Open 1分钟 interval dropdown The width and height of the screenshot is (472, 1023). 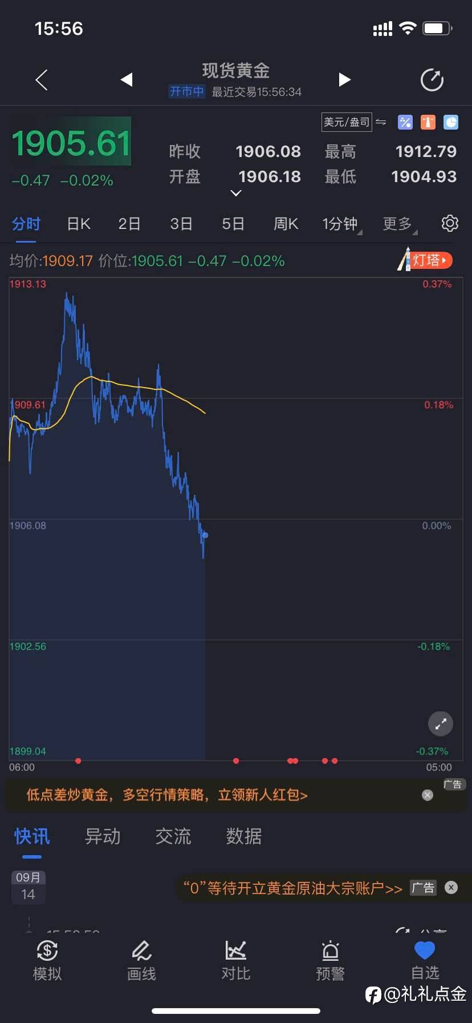pos(341,224)
